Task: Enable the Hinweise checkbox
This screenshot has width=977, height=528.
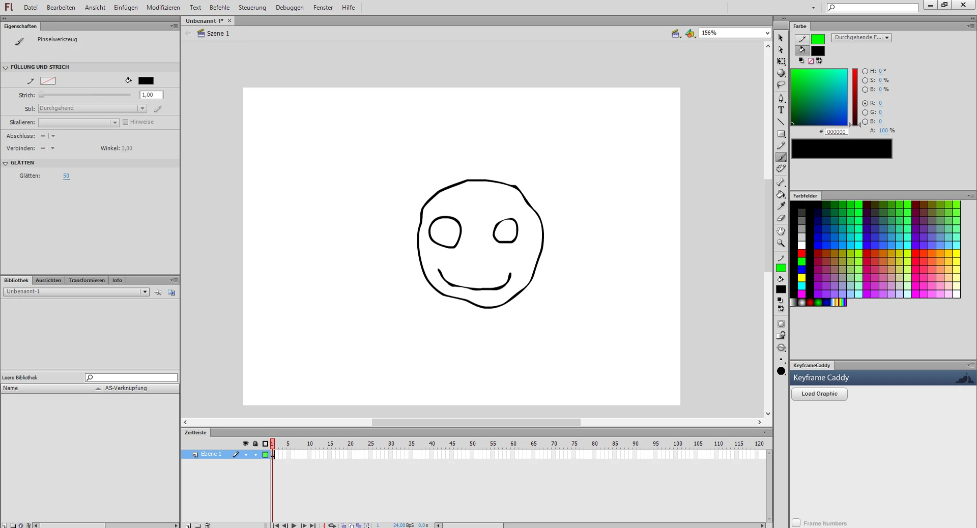Action: (x=125, y=122)
